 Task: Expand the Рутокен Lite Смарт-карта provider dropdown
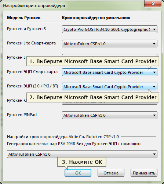(x=110, y=44)
